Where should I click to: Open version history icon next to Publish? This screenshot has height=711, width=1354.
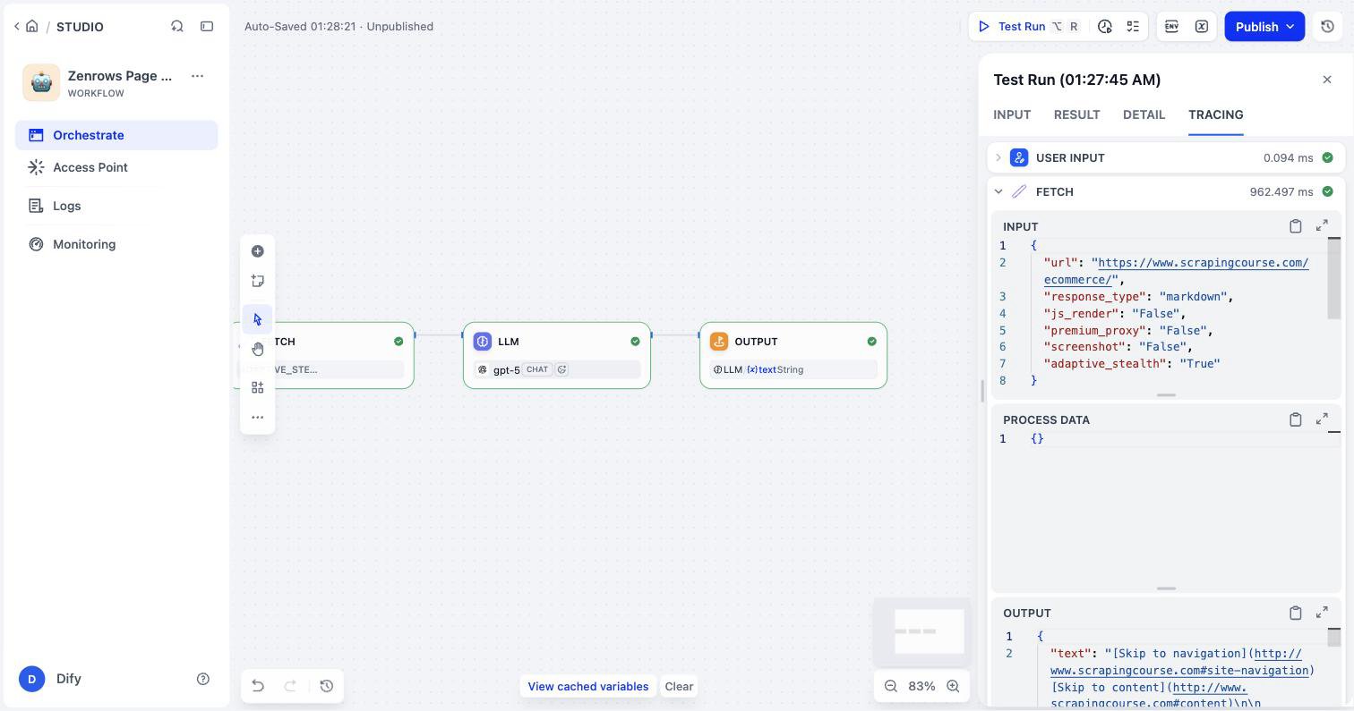pyautogui.click(x=1327, y=27)
